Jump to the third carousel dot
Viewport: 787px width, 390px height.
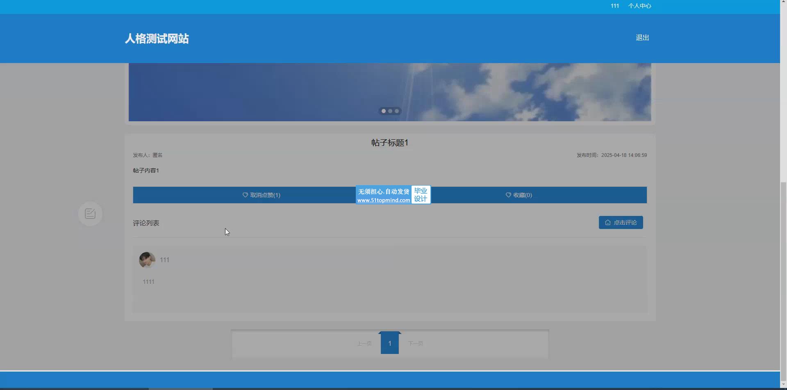coord(396,111)
